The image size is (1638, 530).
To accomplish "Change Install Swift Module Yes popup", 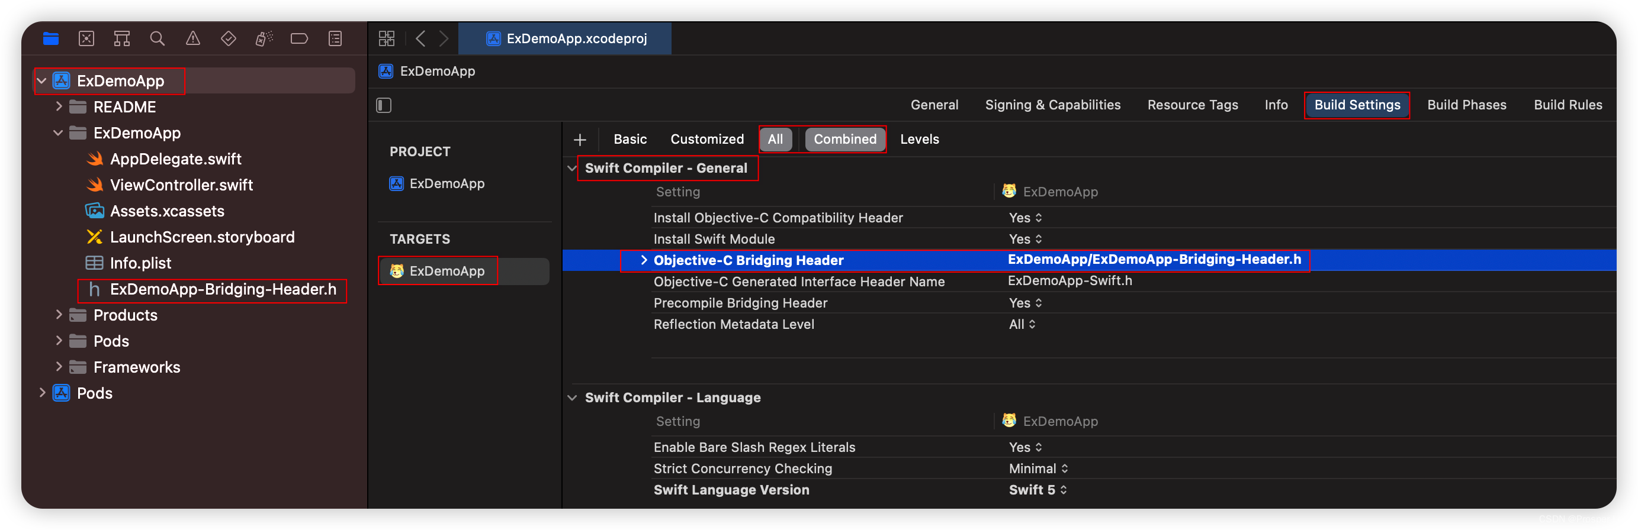I will [x=1025, y=240].
